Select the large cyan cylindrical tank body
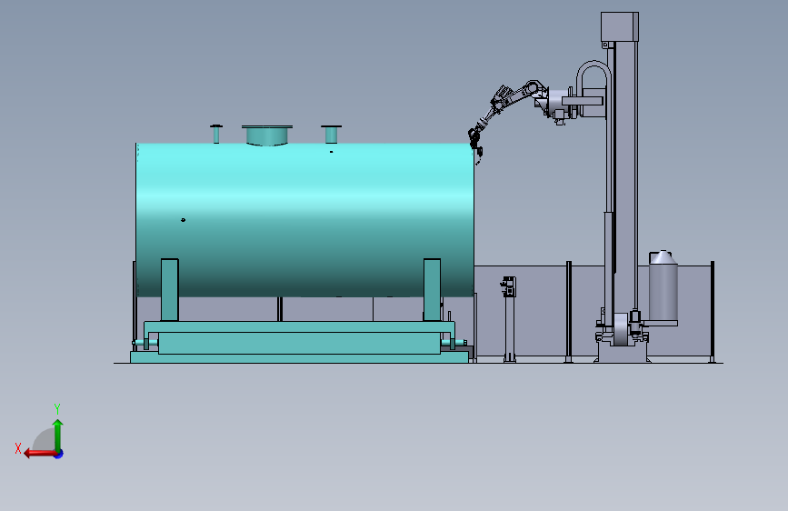 (x=304, y=220)
